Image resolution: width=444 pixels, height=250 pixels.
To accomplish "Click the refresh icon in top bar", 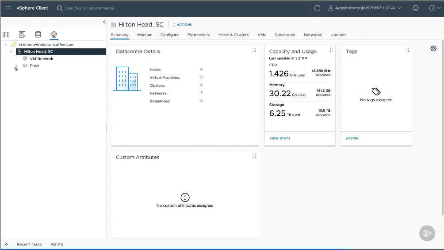I will point(317,8).
